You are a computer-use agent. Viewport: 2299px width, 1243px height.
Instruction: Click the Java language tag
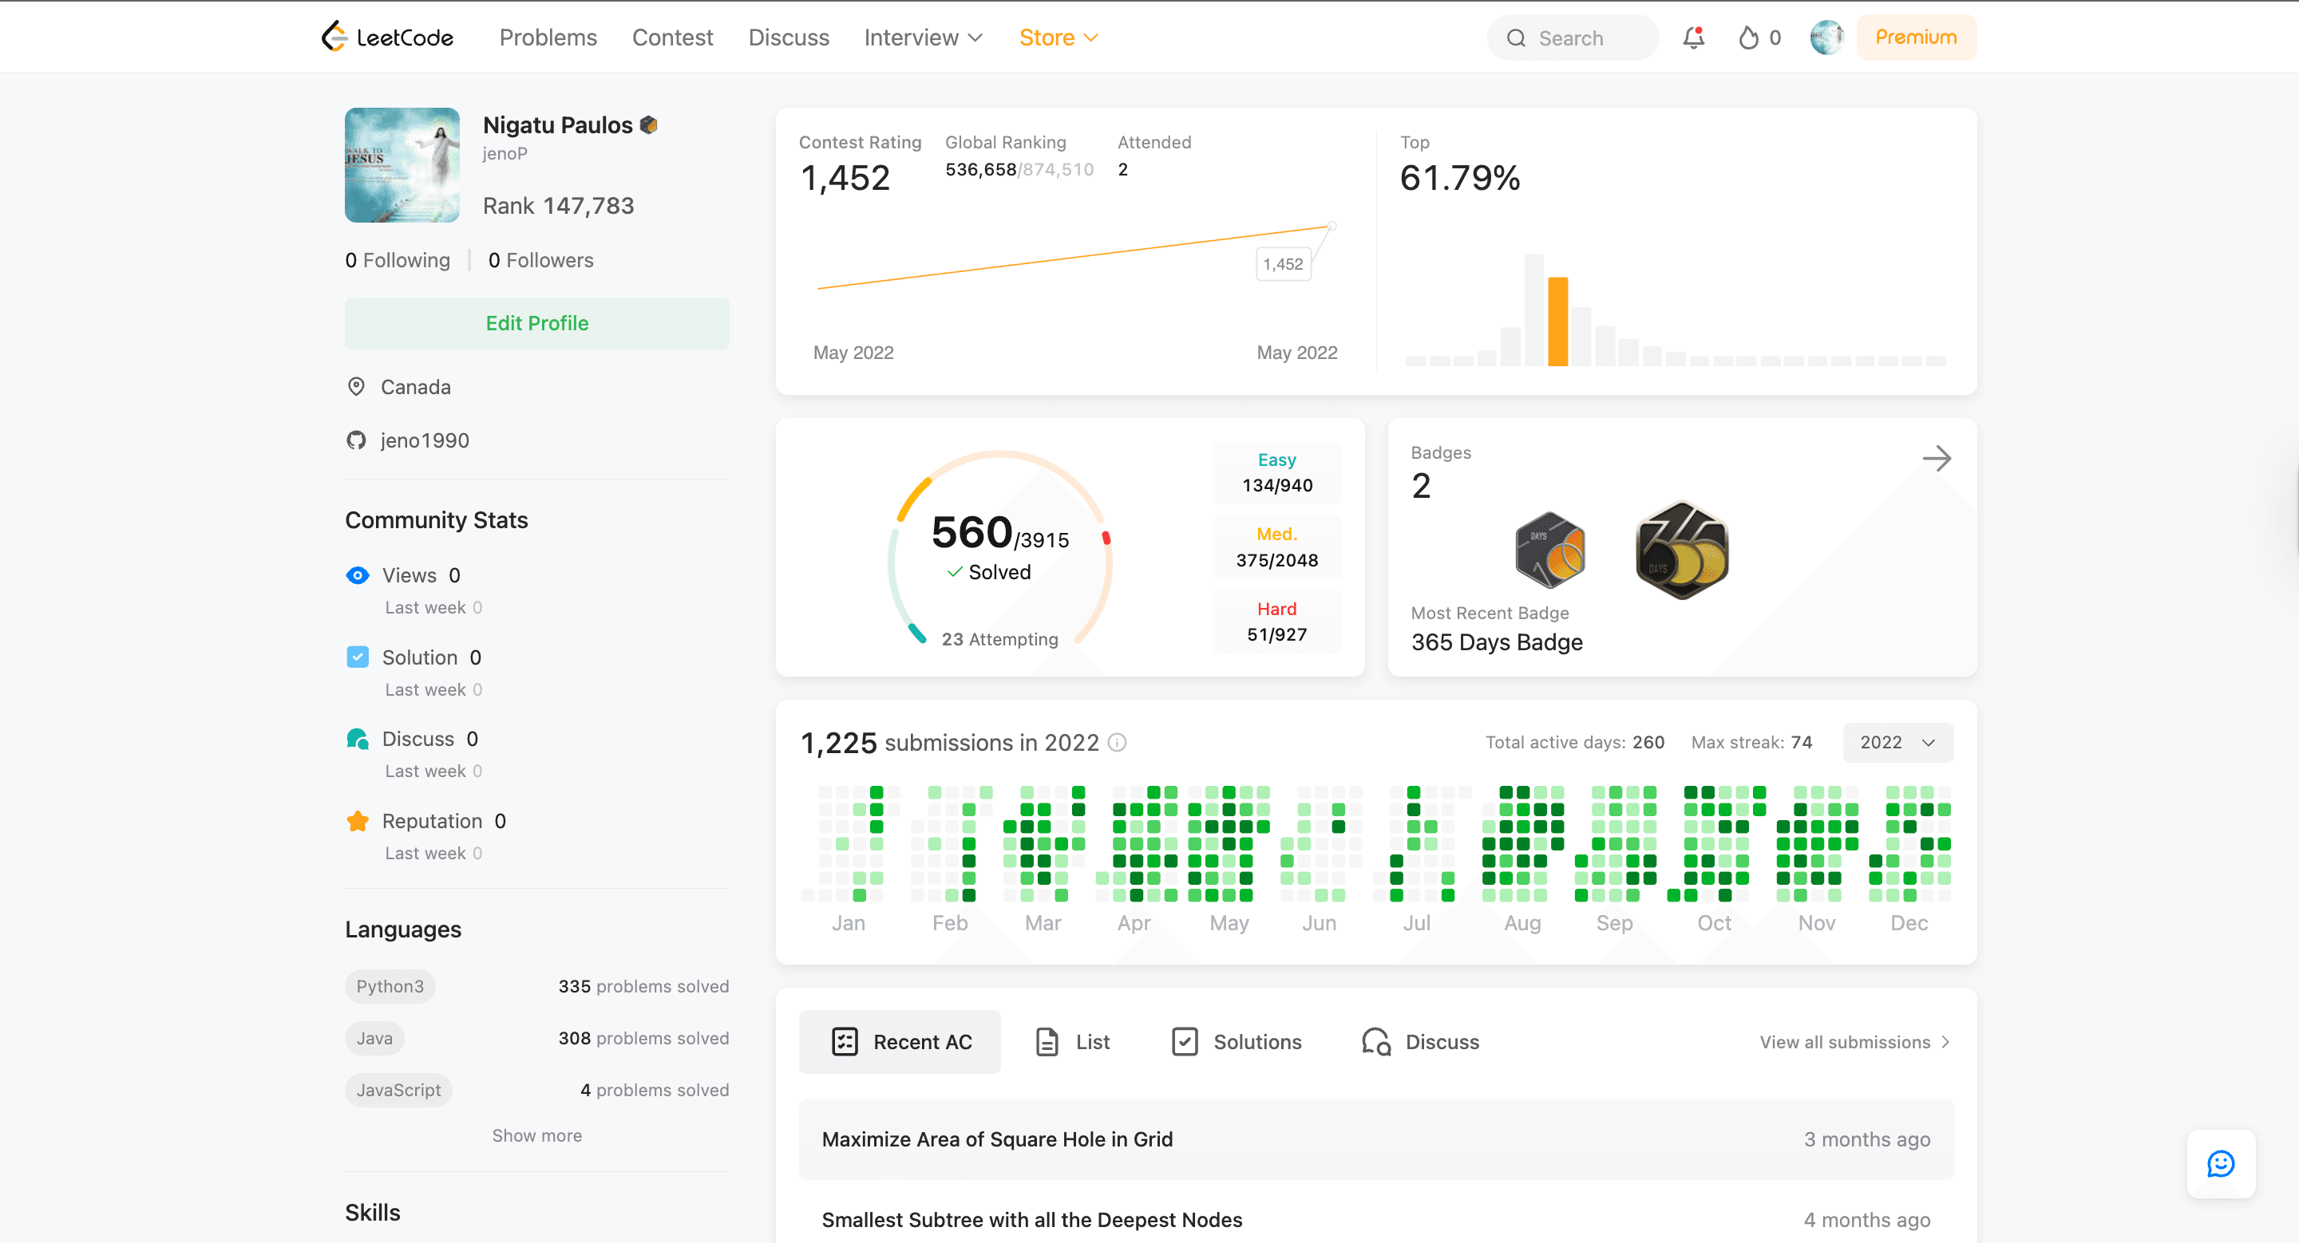[x=375, y=1038]
